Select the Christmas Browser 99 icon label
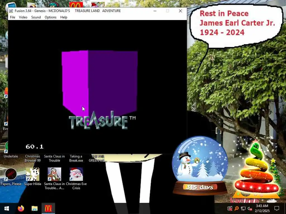 [x=32, y=158]
